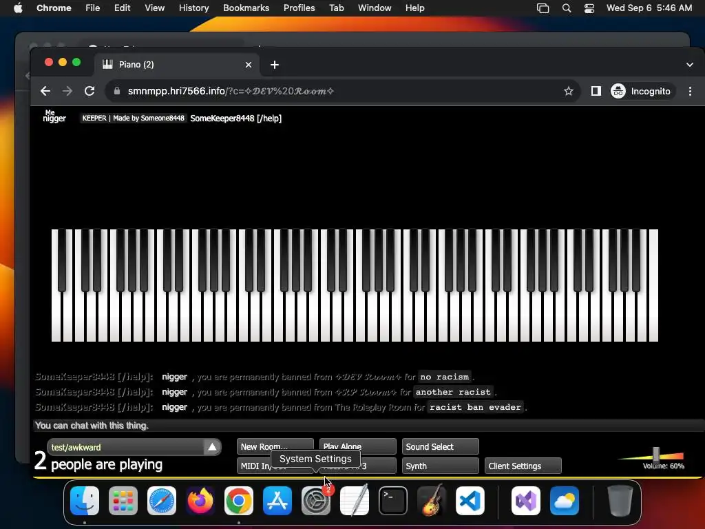Open System Settings dock icon

tap(315, 501)
